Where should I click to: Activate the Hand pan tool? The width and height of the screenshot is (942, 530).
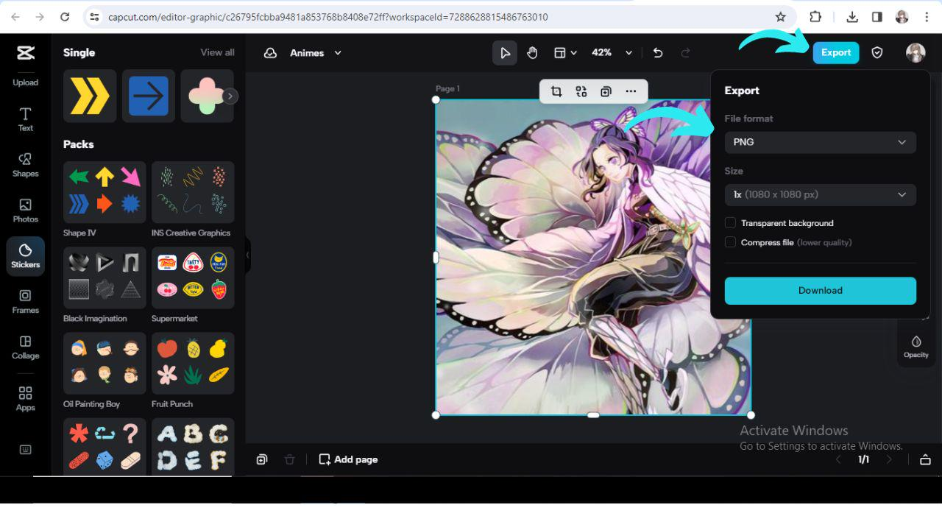[532, 53]
